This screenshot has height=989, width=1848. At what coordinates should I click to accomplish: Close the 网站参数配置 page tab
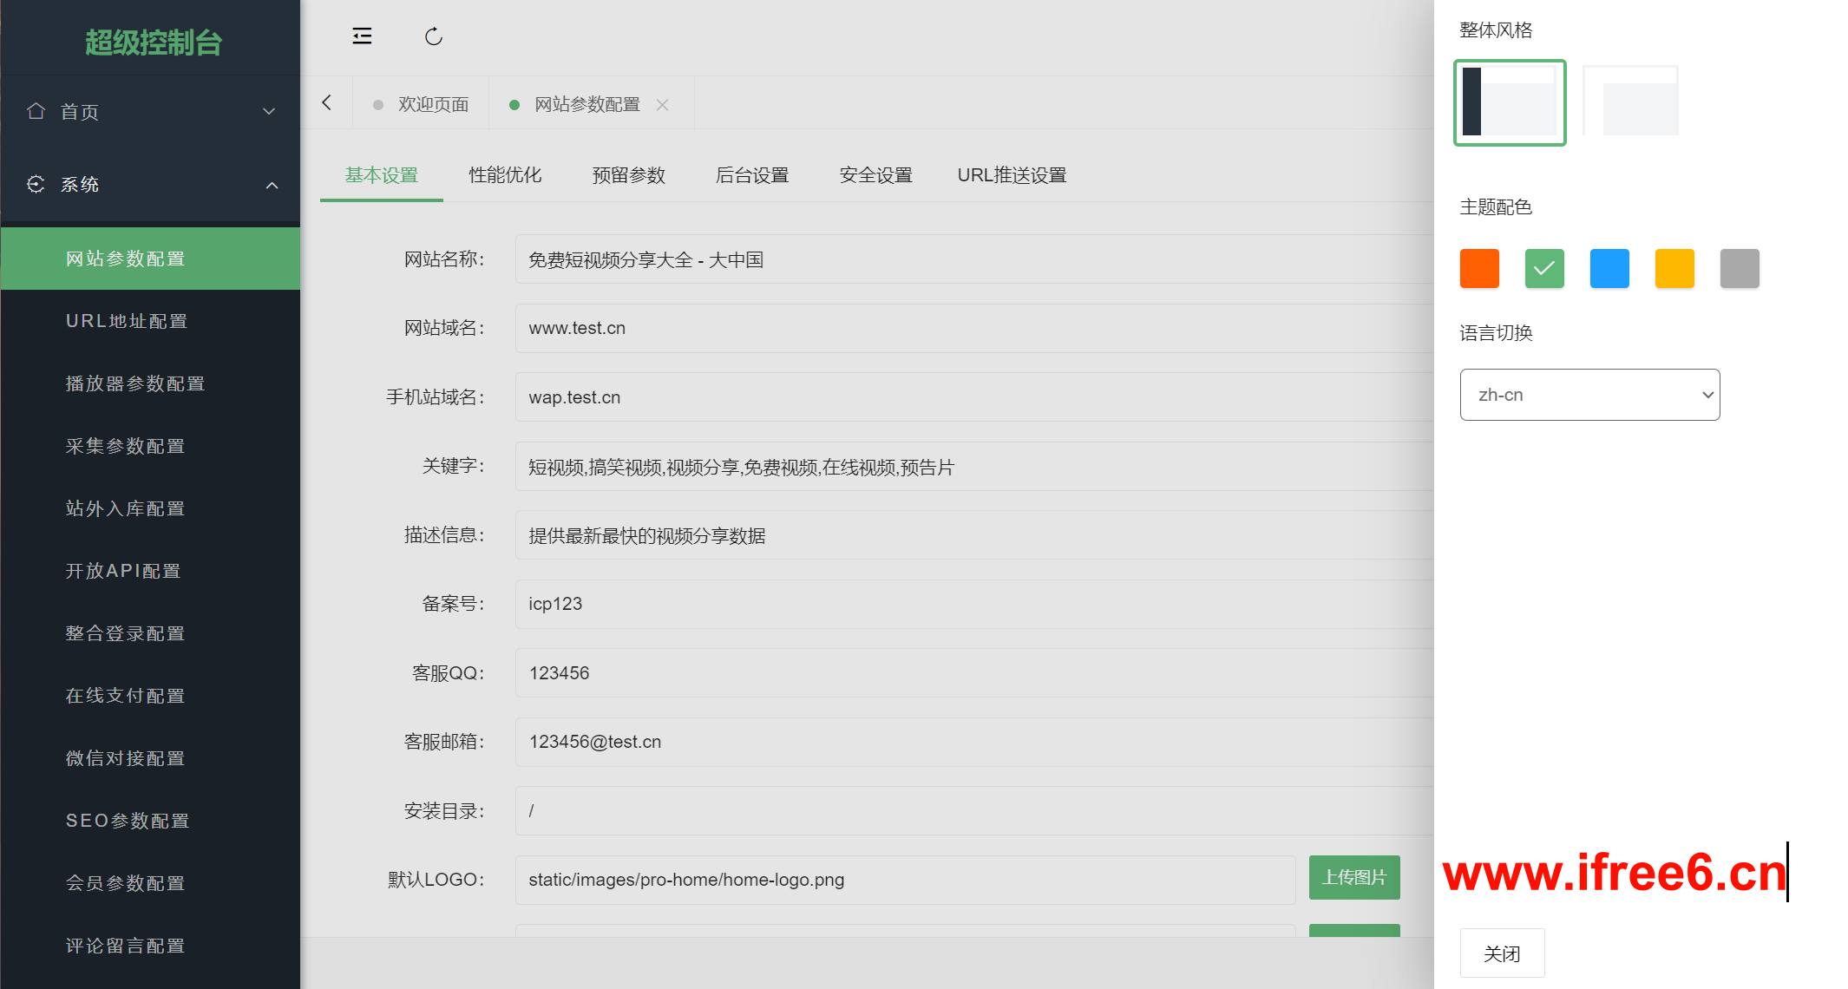(x=663, y=105)
